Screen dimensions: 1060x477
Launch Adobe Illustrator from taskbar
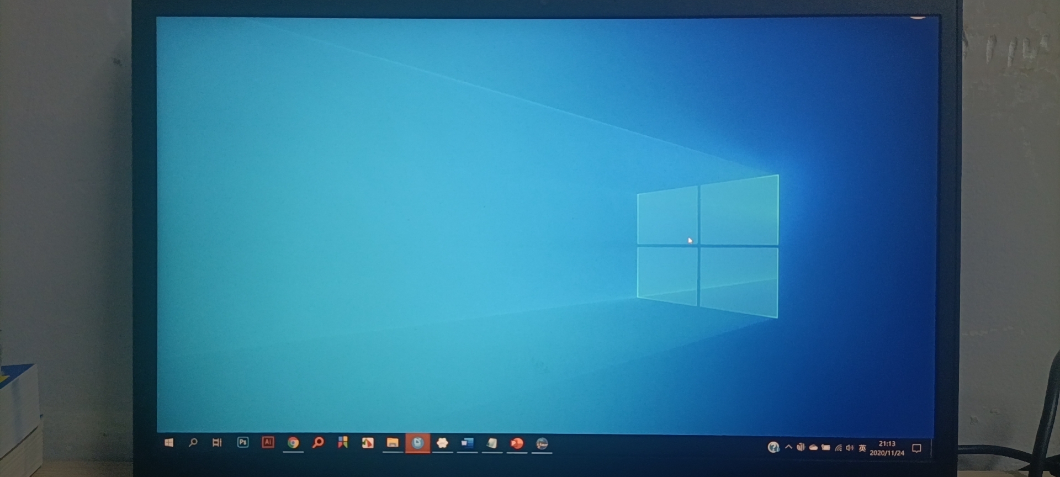[x=268, y=443]
